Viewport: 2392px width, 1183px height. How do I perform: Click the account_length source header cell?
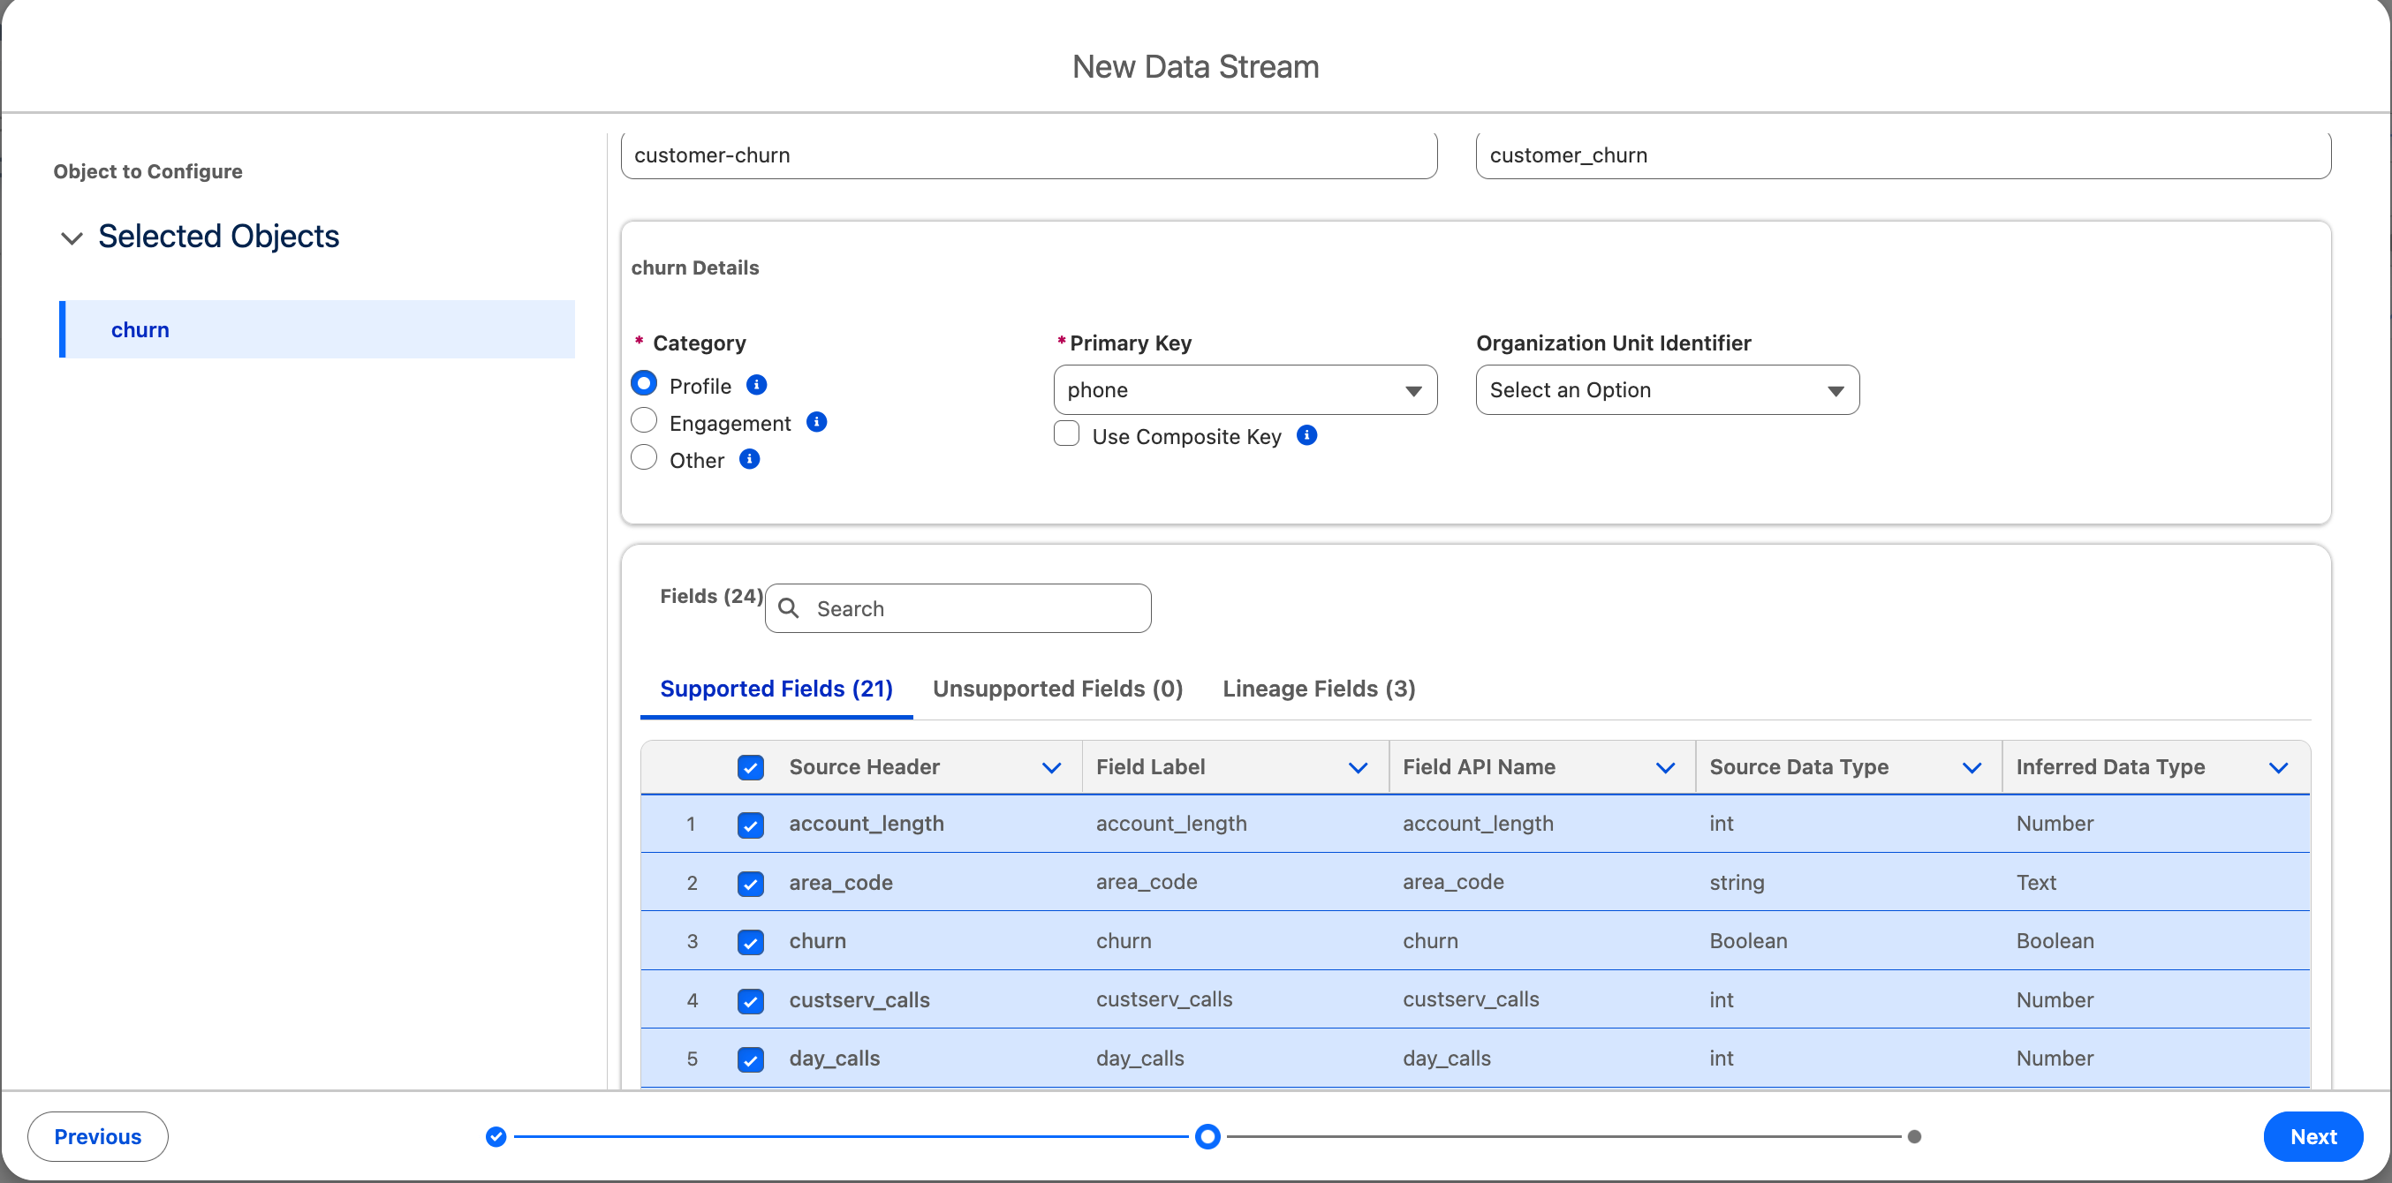(928, 824)
